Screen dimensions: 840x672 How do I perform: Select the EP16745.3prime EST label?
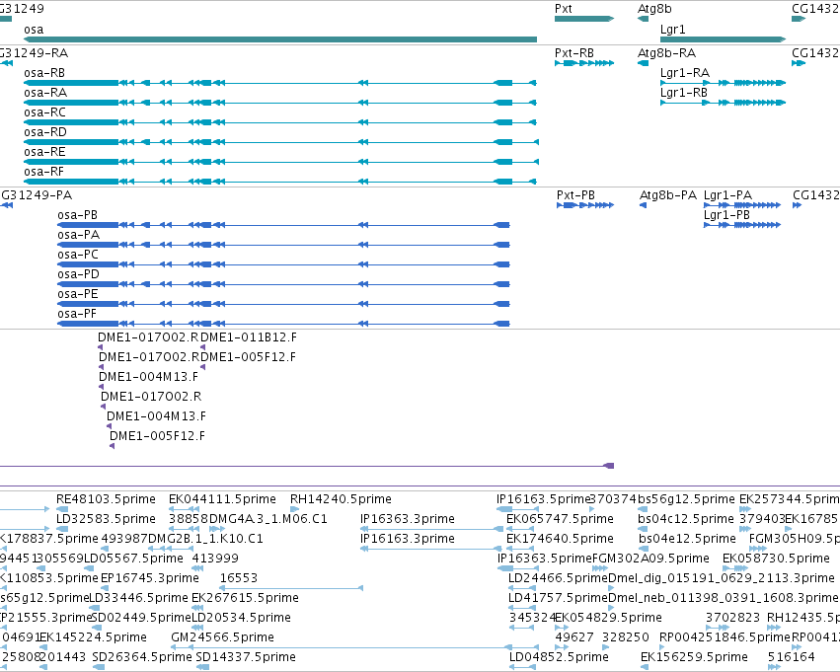tap(149, 579)
